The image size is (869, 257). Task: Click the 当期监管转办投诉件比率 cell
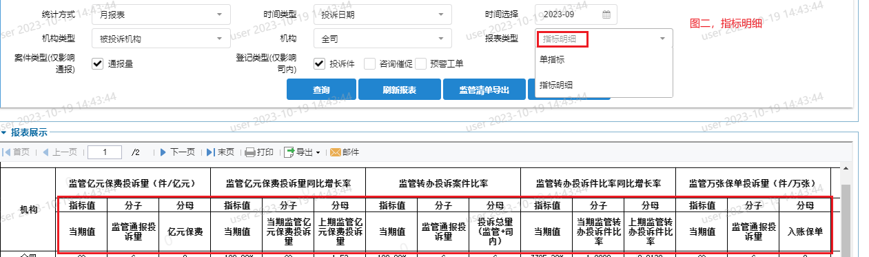point(598,232)
